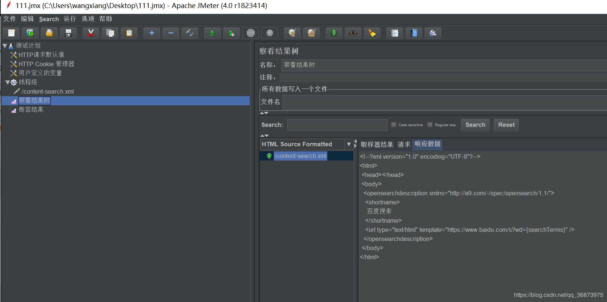Select 察看结果树 in the tree
Image resolution: width=607 pixels, height=302 pixels.
point(34,101)
